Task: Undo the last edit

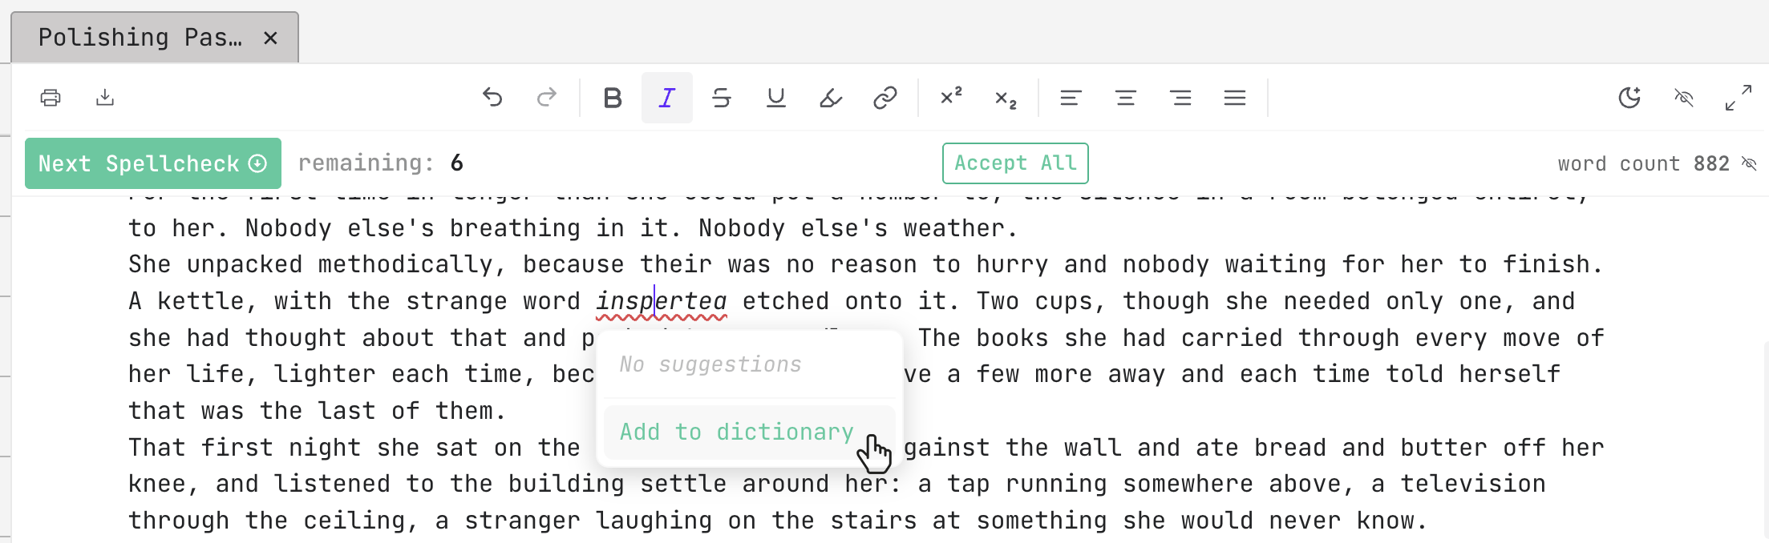Action: tap(492, 98)
